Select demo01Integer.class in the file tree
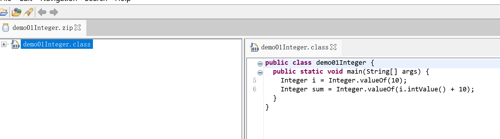Screen dimensions: 500x139 [57, 44]
